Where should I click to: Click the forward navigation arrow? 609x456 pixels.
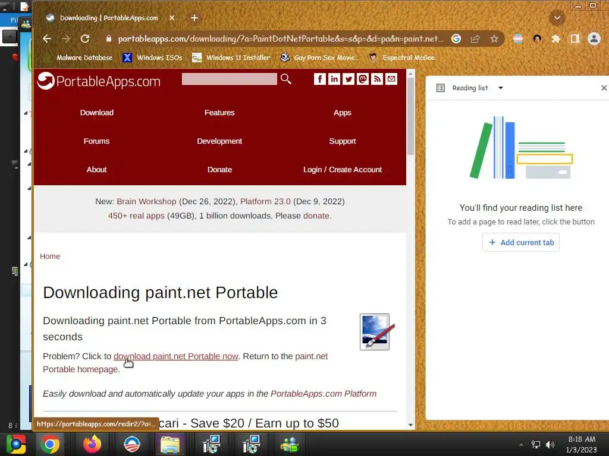pyautogui.click(x=66, y=39)
